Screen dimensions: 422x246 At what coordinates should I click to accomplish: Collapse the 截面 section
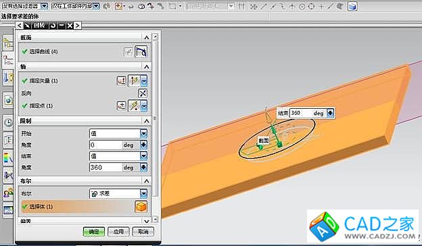point(146,38)
